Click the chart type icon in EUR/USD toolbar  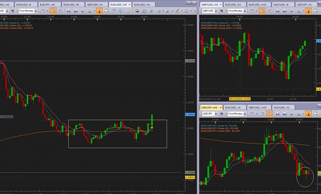[43, 11]
